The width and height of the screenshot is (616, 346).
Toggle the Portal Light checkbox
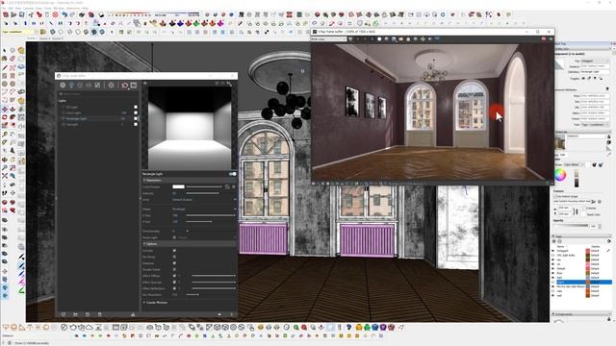[174, 237]
